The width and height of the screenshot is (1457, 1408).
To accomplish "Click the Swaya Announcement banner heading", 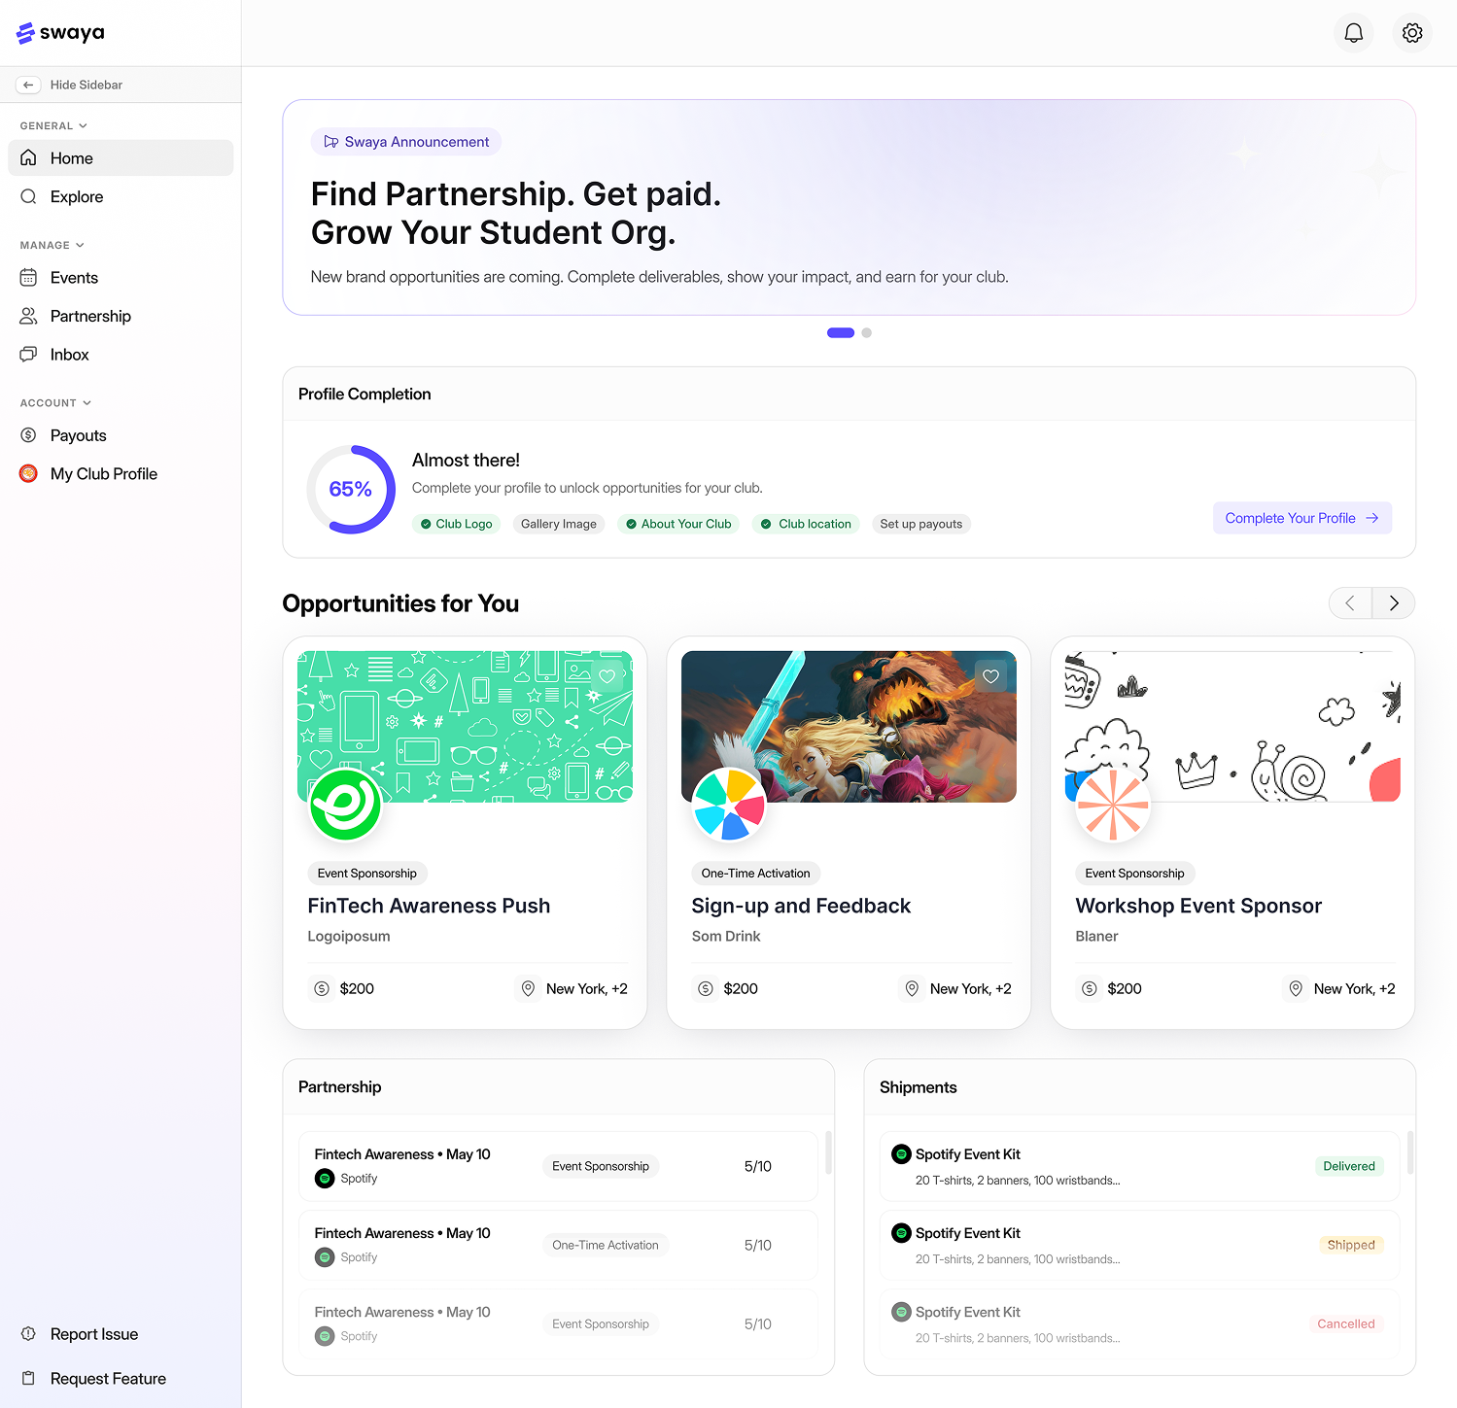I will click(516, 213).
